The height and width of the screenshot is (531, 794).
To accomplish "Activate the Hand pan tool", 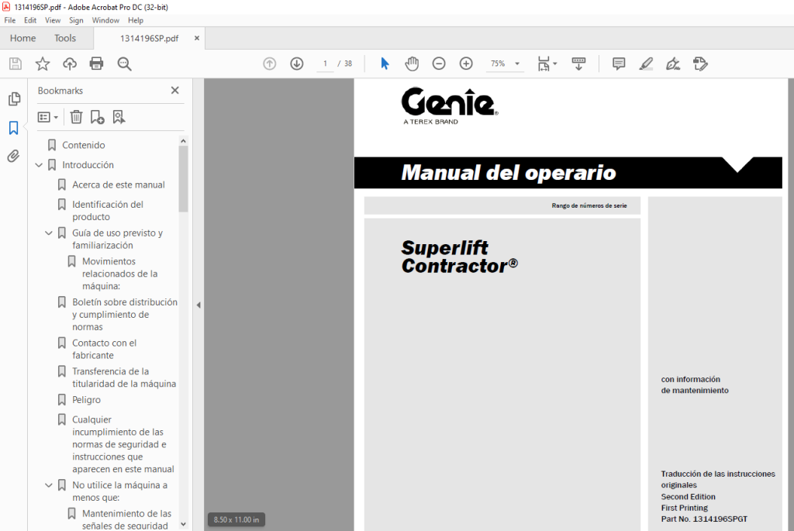I will tap(412, 64).
